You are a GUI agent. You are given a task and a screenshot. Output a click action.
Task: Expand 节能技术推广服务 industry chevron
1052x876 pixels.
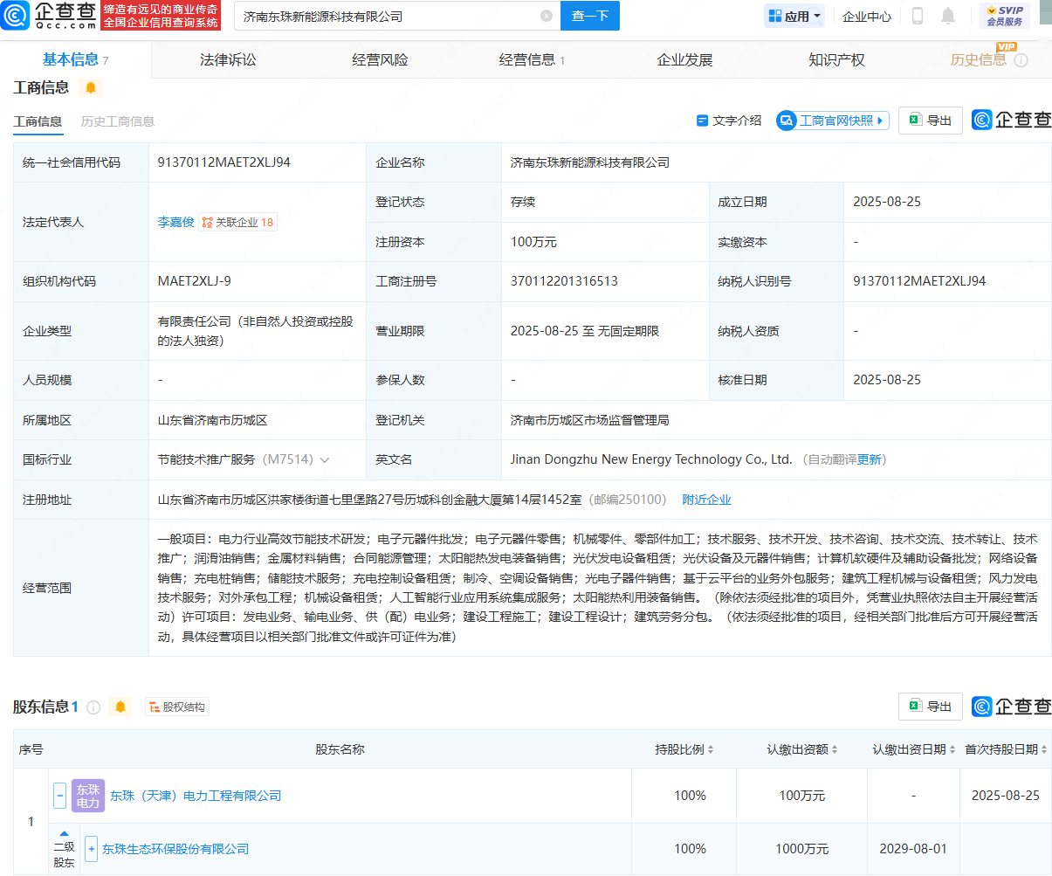(x=325, y=459)
